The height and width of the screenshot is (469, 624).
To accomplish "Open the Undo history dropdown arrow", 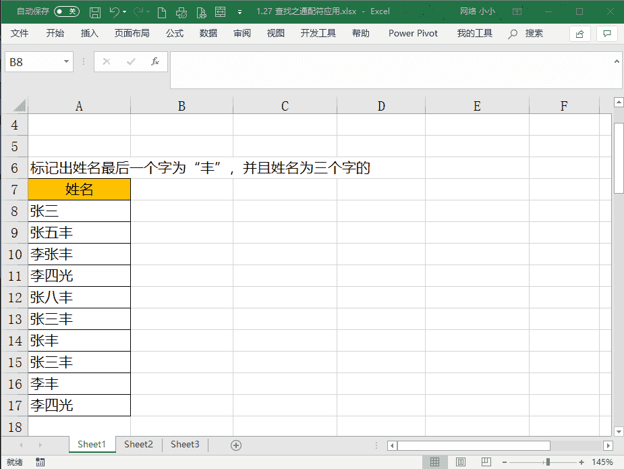I will coord(125,12).
